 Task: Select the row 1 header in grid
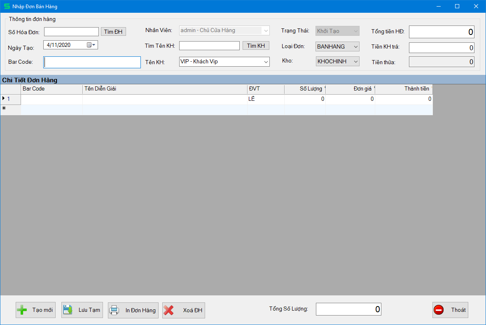click(x=10, y=99)
